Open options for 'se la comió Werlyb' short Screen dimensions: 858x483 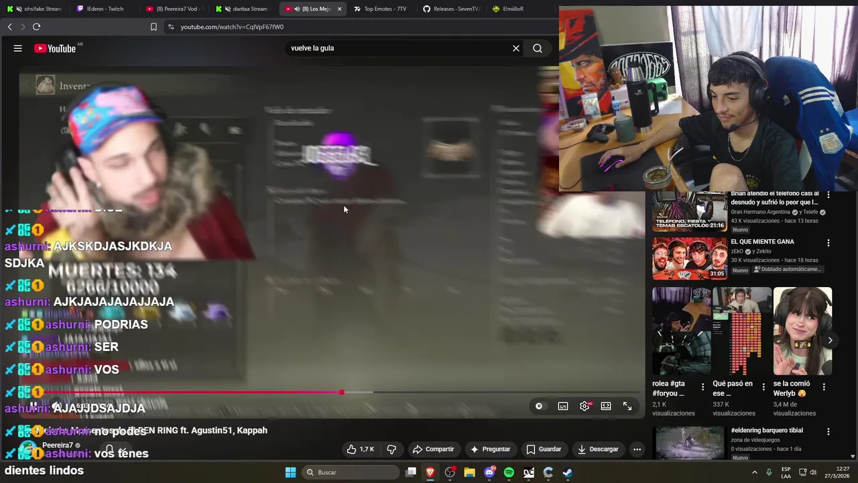point(824,386)
